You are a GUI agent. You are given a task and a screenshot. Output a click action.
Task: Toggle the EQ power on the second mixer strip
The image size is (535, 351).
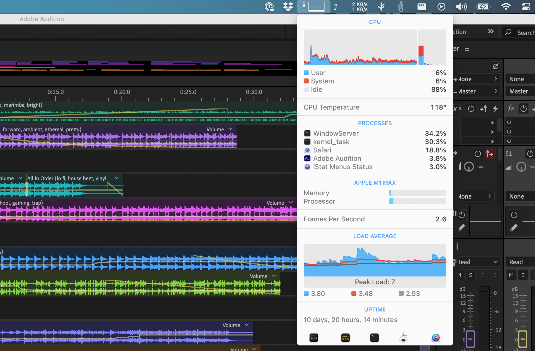[x=514, y=215]
